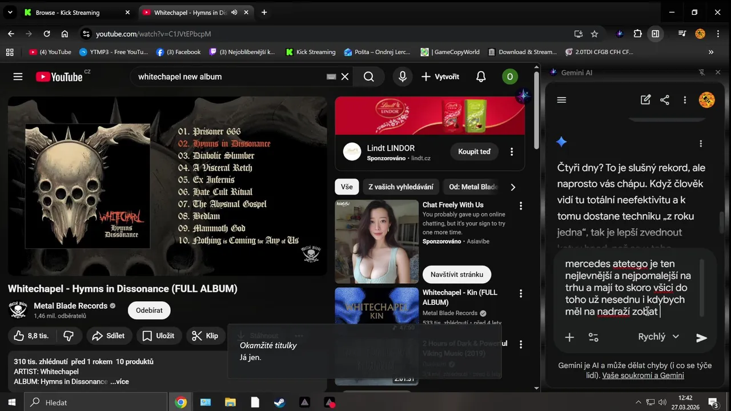Open options for the Whitechapel - Kin video
Viewport: 731px width, 411px height.
(520, 293)
